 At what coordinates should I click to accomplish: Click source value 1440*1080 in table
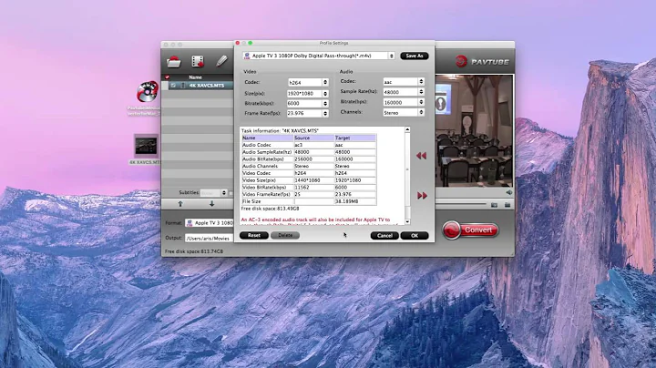[x=307, y=180]
